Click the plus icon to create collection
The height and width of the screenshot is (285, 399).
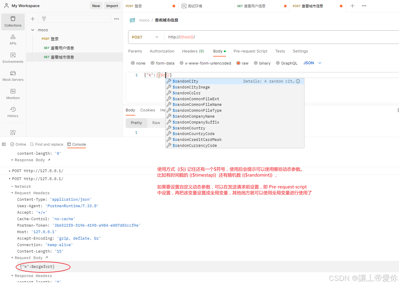33,19
